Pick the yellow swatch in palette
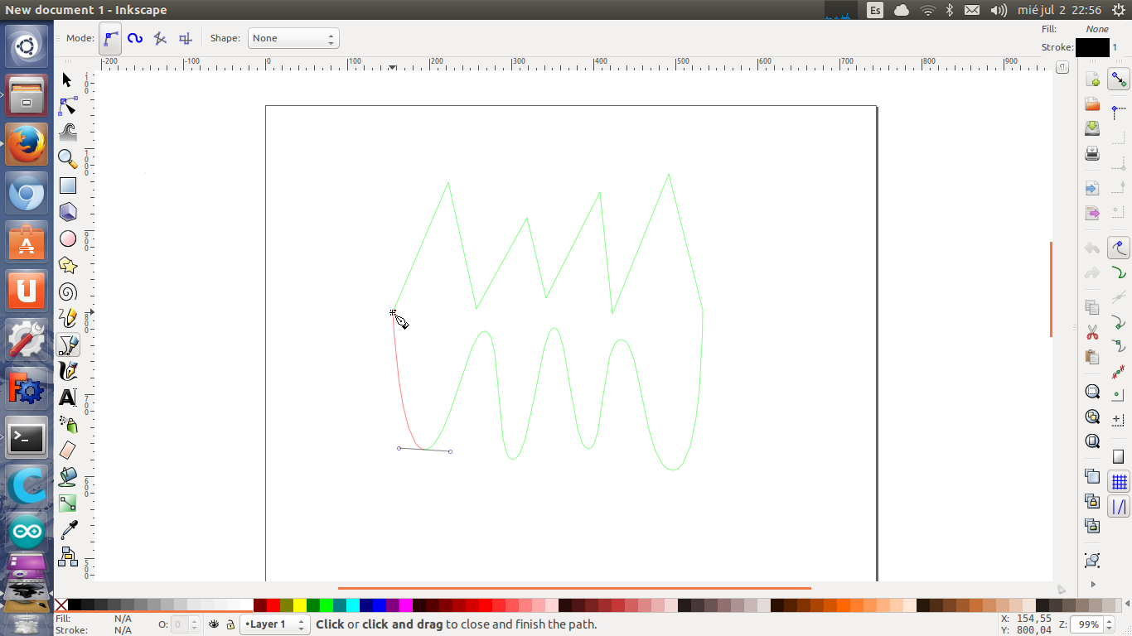The width and height of the screenshot is (1132, 636). pyautogui.click(x=300, y=605)
